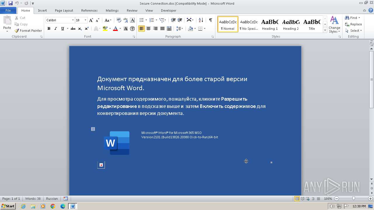Image resolution: width=374 pixels, height=210 pixels.
Task: Open the font name Calibri dropdown
Action: coord(73,20)
